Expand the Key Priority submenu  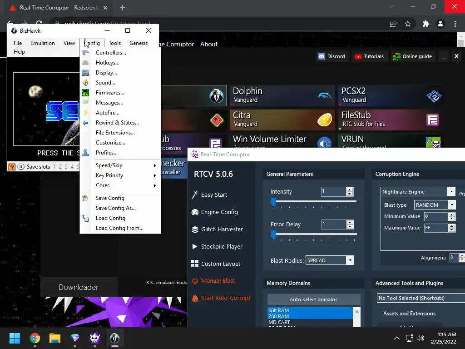pos(120,175)
